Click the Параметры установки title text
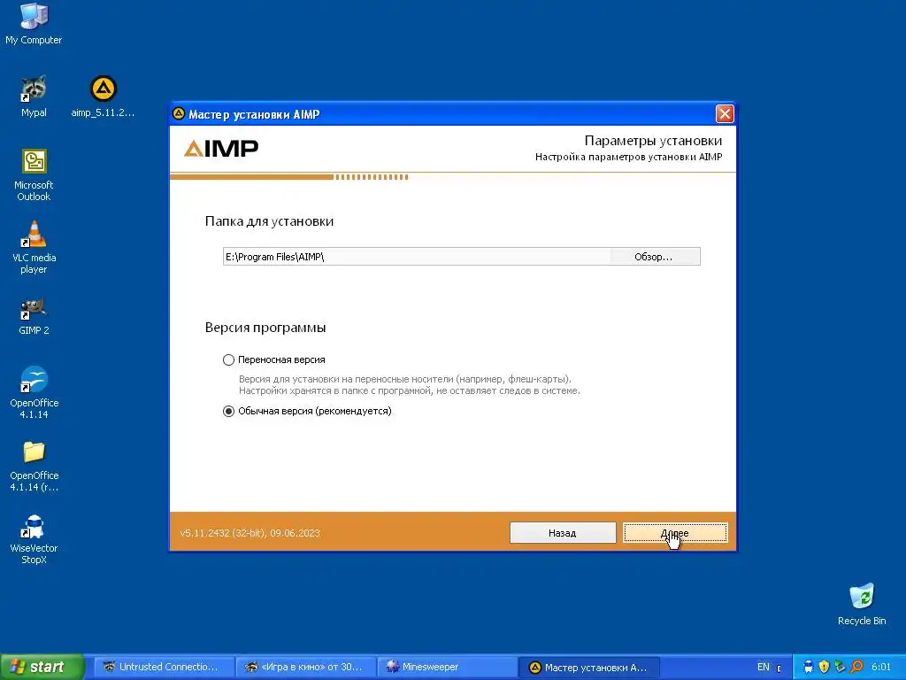 pos(653,141)
